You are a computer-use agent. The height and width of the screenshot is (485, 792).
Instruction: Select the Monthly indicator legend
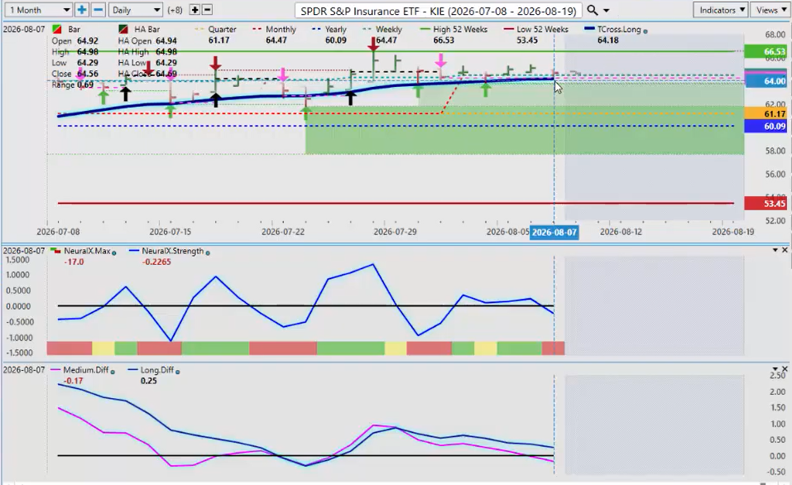tap(274, 29)
